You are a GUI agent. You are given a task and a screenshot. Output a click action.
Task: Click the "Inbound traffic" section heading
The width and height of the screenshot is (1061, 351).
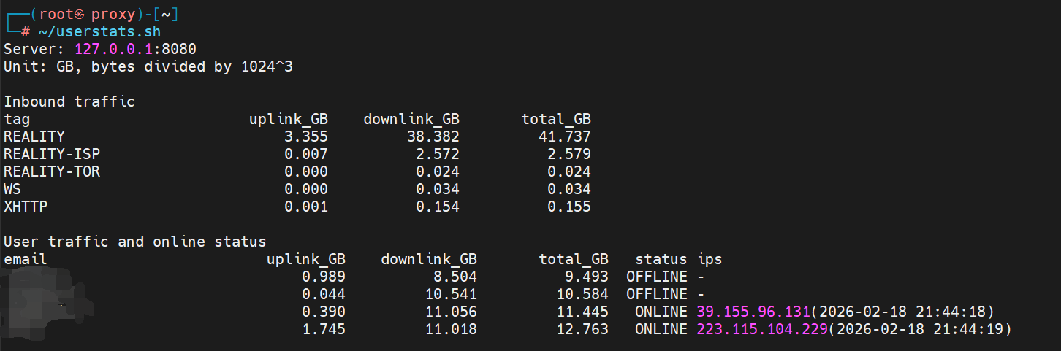69,102
